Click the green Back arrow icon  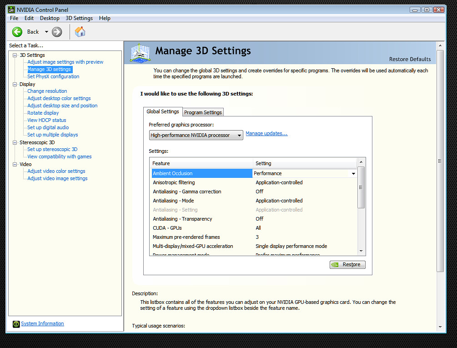tap(17, 32)
